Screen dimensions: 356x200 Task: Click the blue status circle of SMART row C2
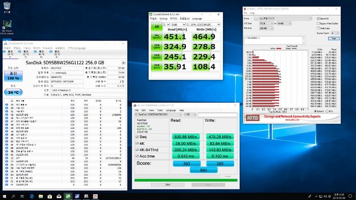click(x=6, y=158)
